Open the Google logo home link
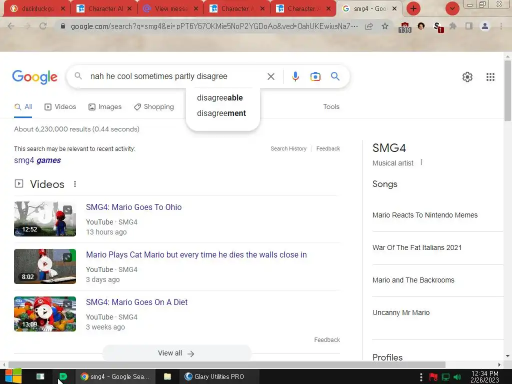 point(34,77)
